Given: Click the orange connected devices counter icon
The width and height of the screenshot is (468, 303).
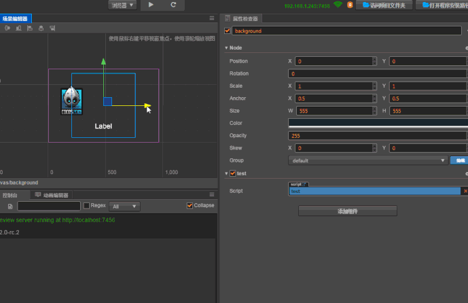Looking at the screenshot, I should 350,5.
